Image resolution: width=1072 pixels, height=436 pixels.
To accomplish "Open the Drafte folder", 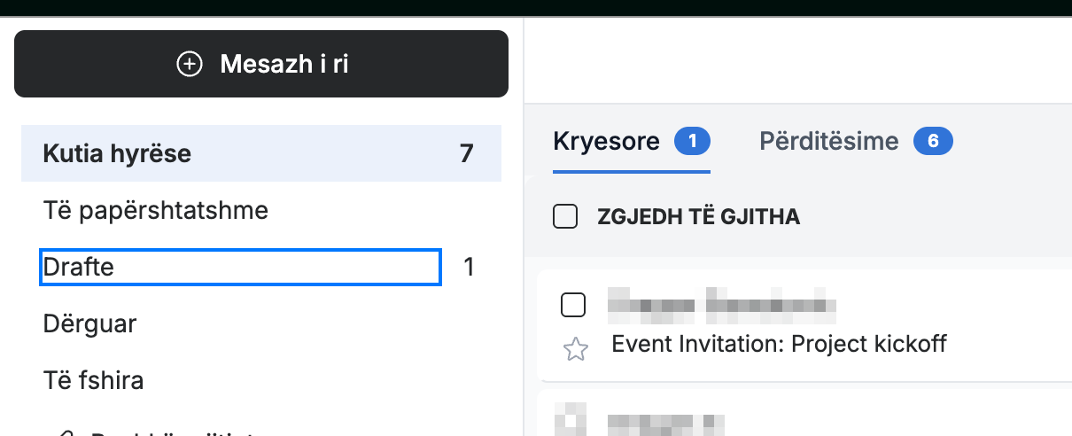I will click(x=240, y=267).
